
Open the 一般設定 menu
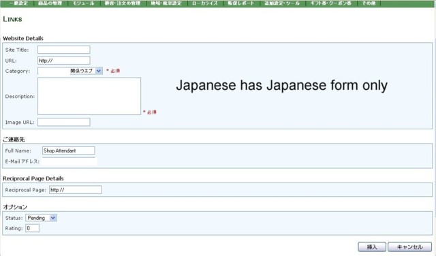point(18,3)
